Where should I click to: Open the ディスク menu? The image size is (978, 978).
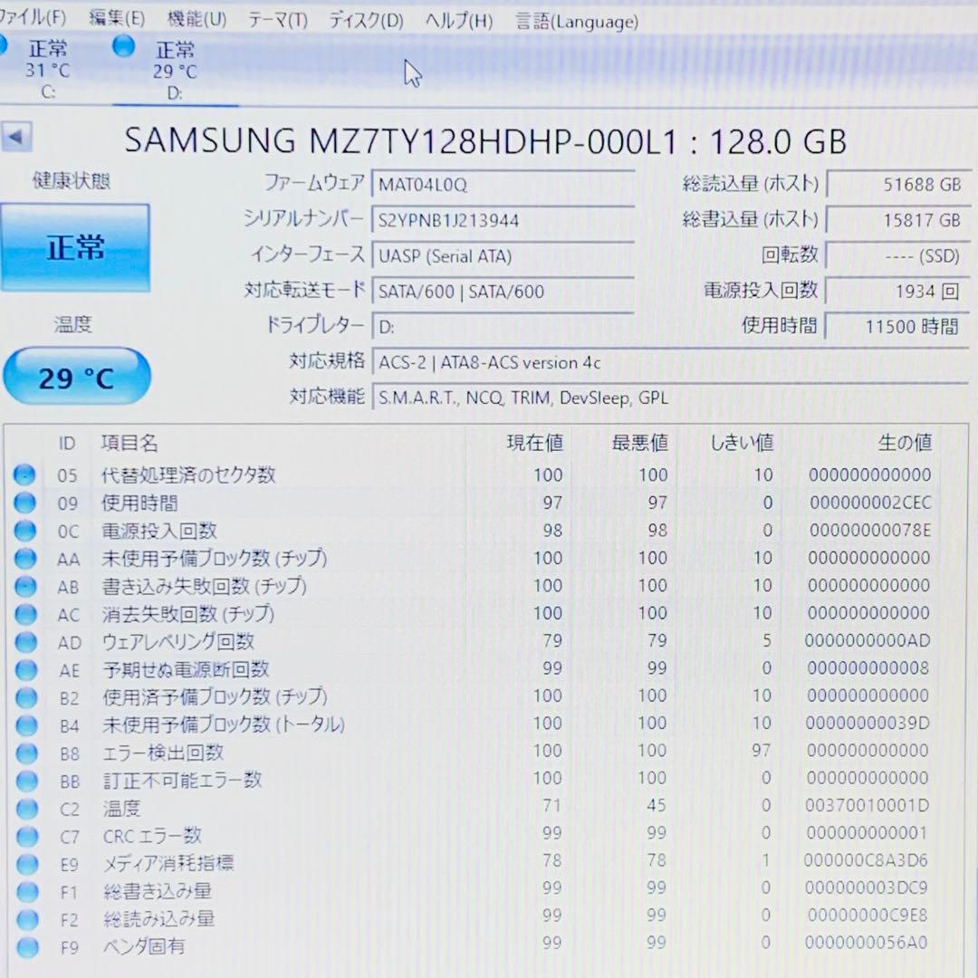365,21
